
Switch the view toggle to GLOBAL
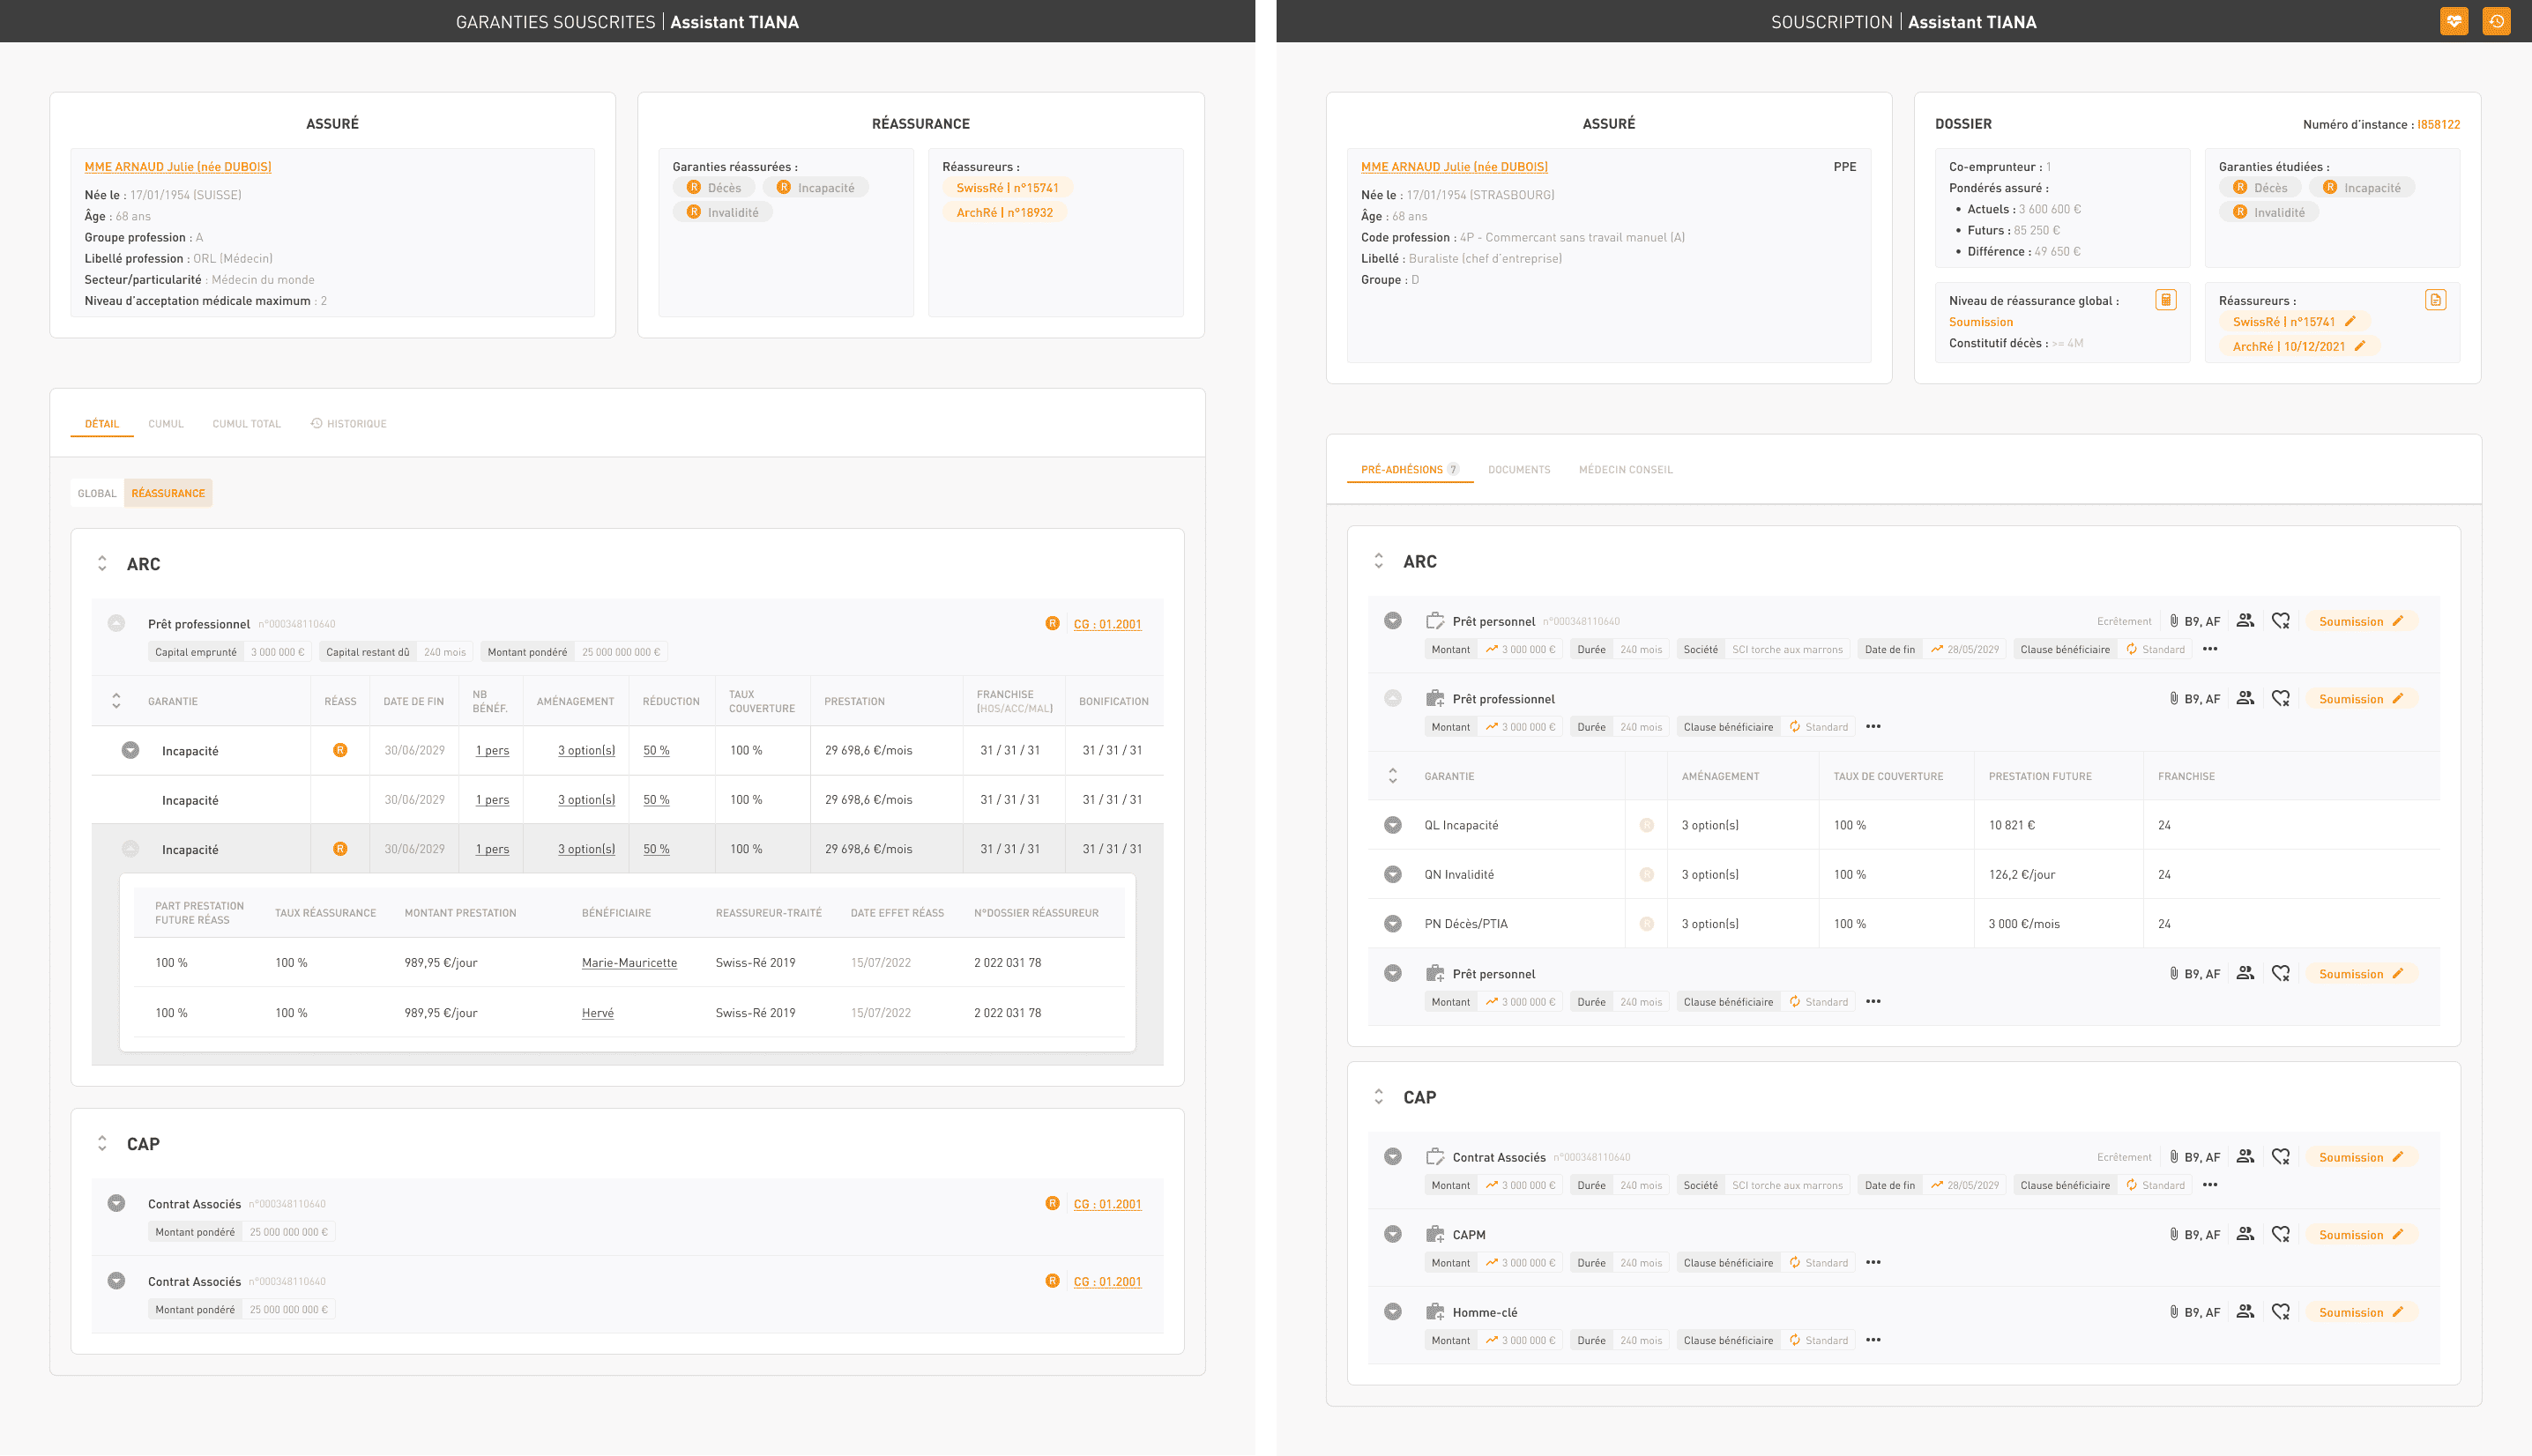coord(97,493)
